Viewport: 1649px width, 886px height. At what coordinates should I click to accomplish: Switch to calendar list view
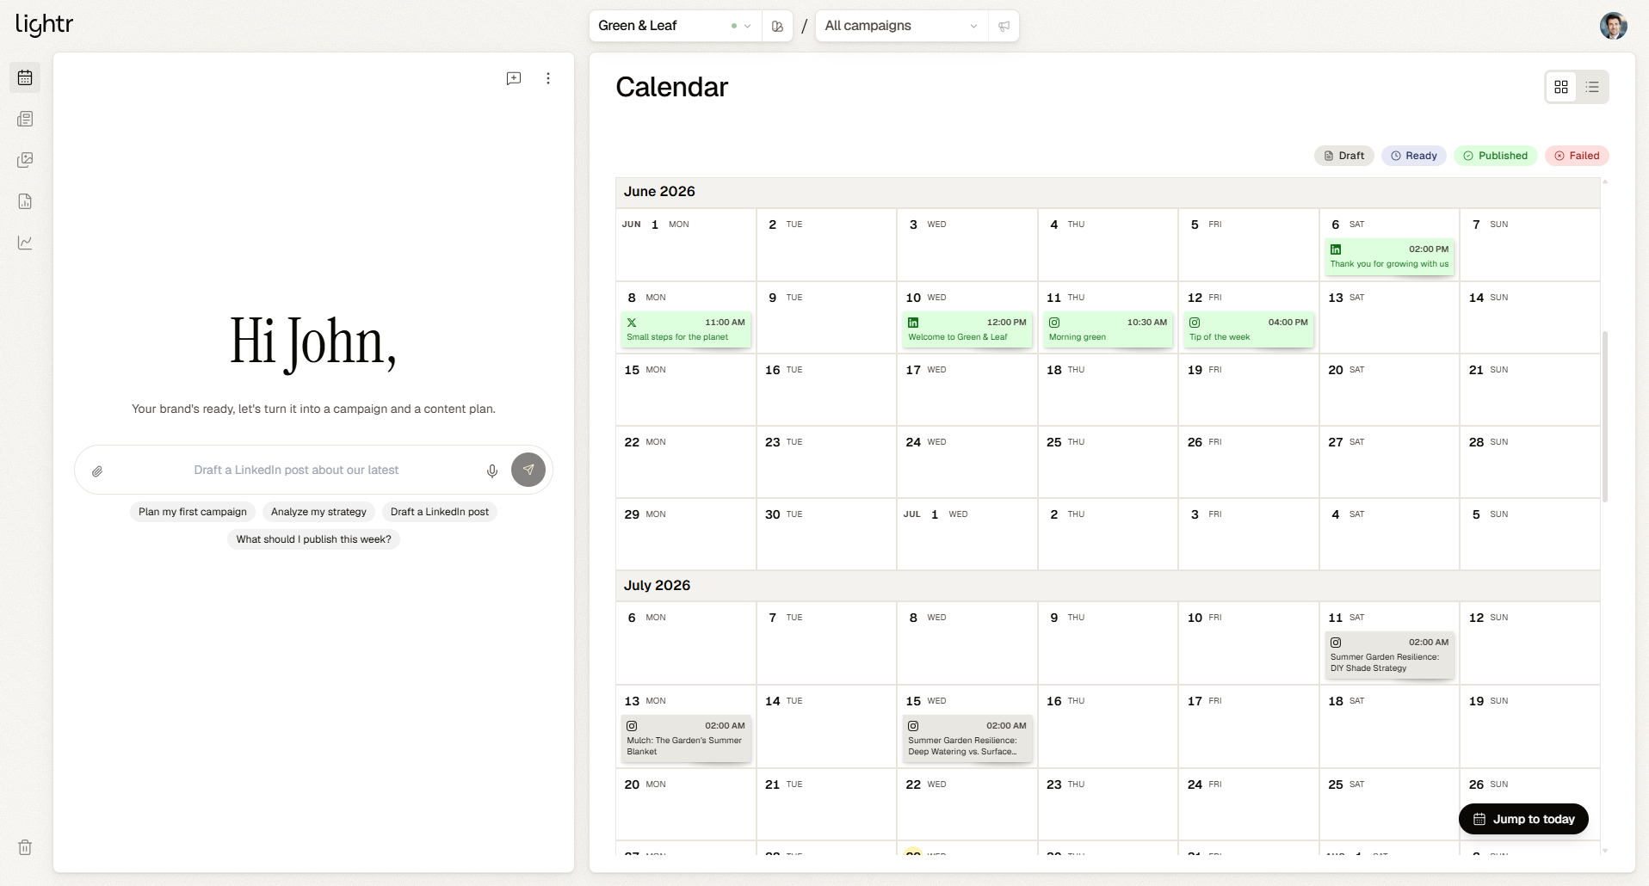[1592, 87]
